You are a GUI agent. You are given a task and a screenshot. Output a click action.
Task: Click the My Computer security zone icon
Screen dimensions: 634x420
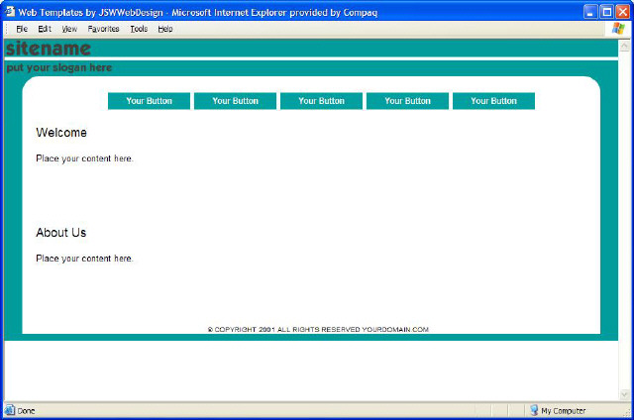coord(534,410)
